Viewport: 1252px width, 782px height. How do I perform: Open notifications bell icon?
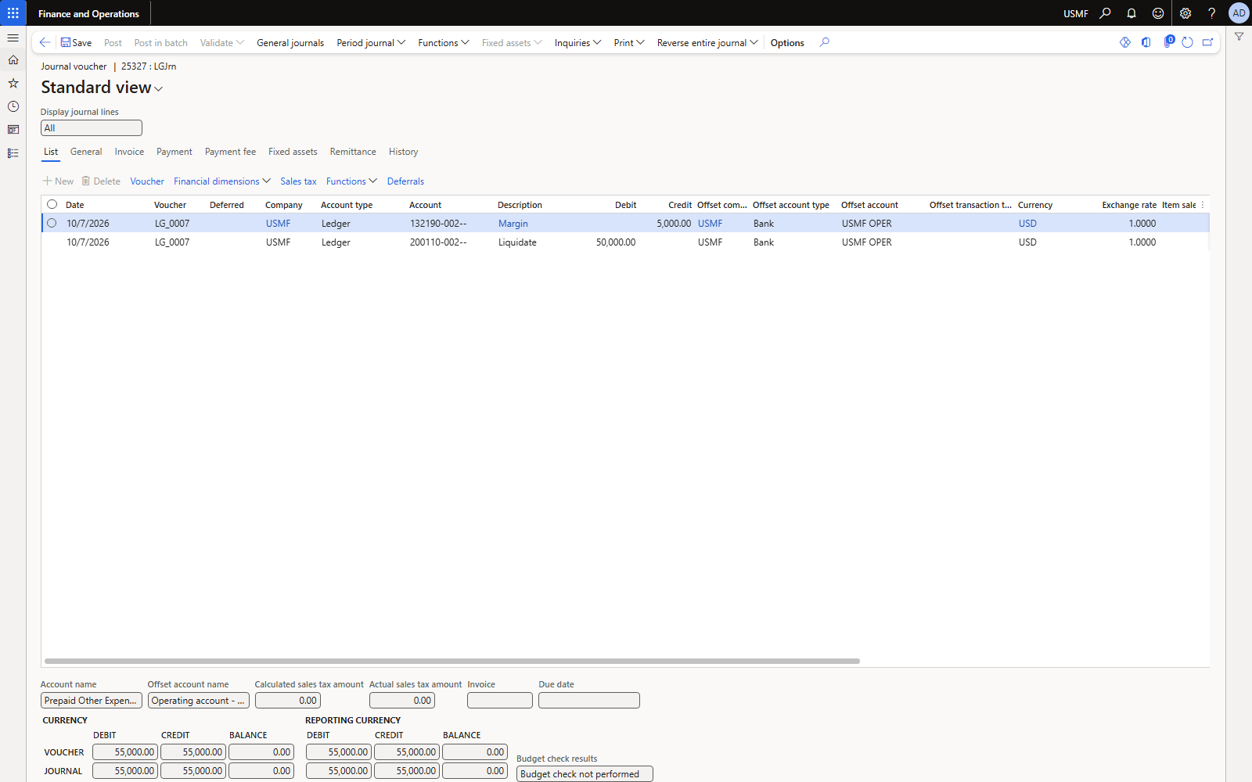point(1131,13)
